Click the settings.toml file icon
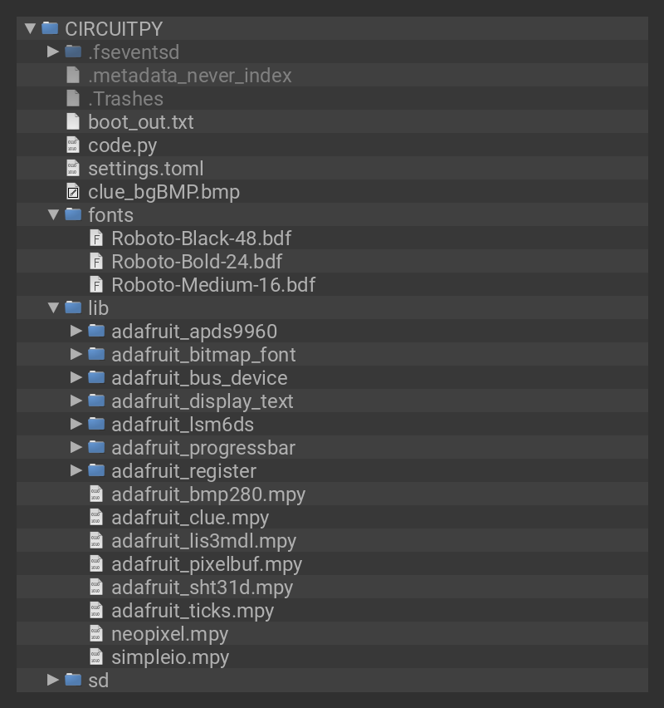Viewport: 664px width, 708px height. tap(73, 169)
